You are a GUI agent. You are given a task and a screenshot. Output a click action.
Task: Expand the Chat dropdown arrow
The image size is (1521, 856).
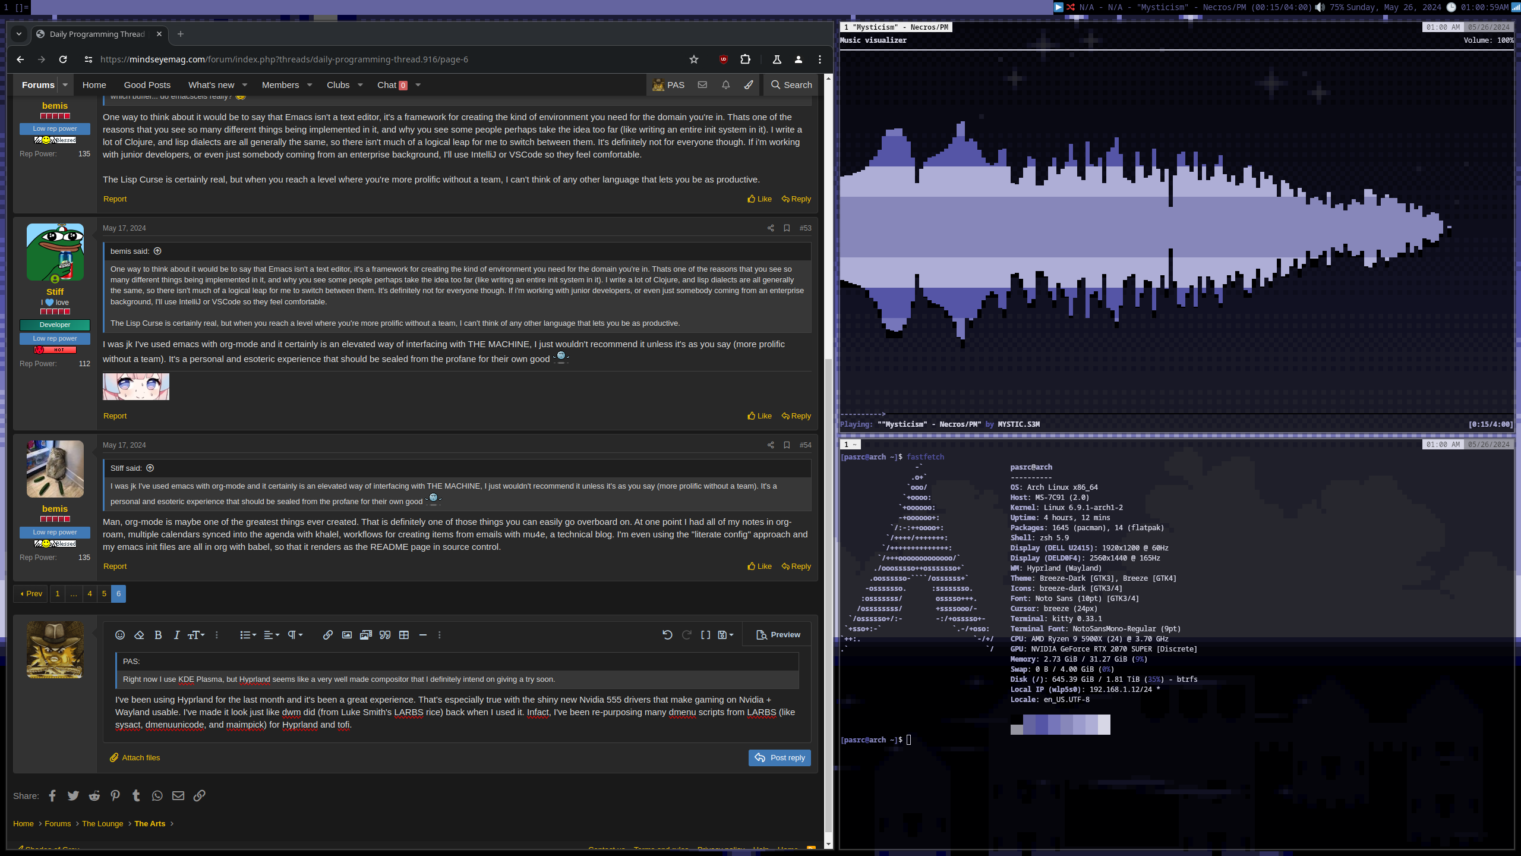[418, 85]
